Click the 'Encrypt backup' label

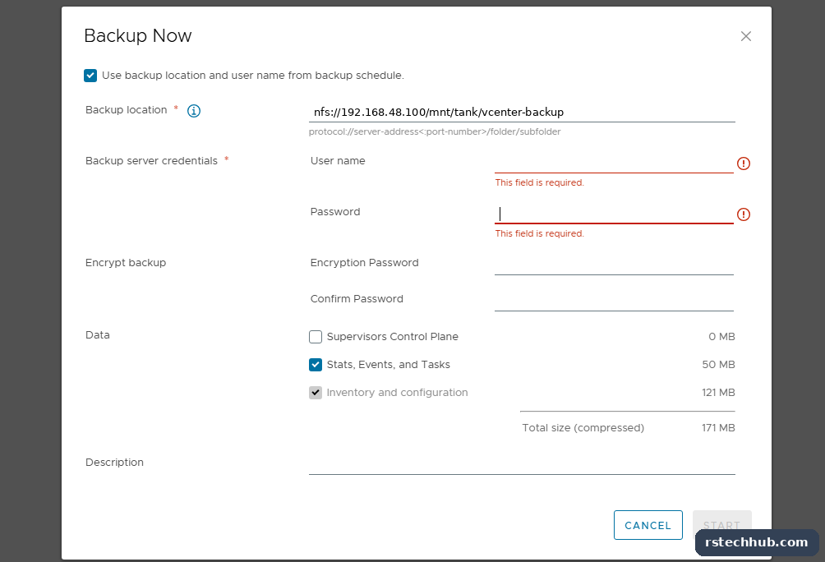(x=126, y=263)
